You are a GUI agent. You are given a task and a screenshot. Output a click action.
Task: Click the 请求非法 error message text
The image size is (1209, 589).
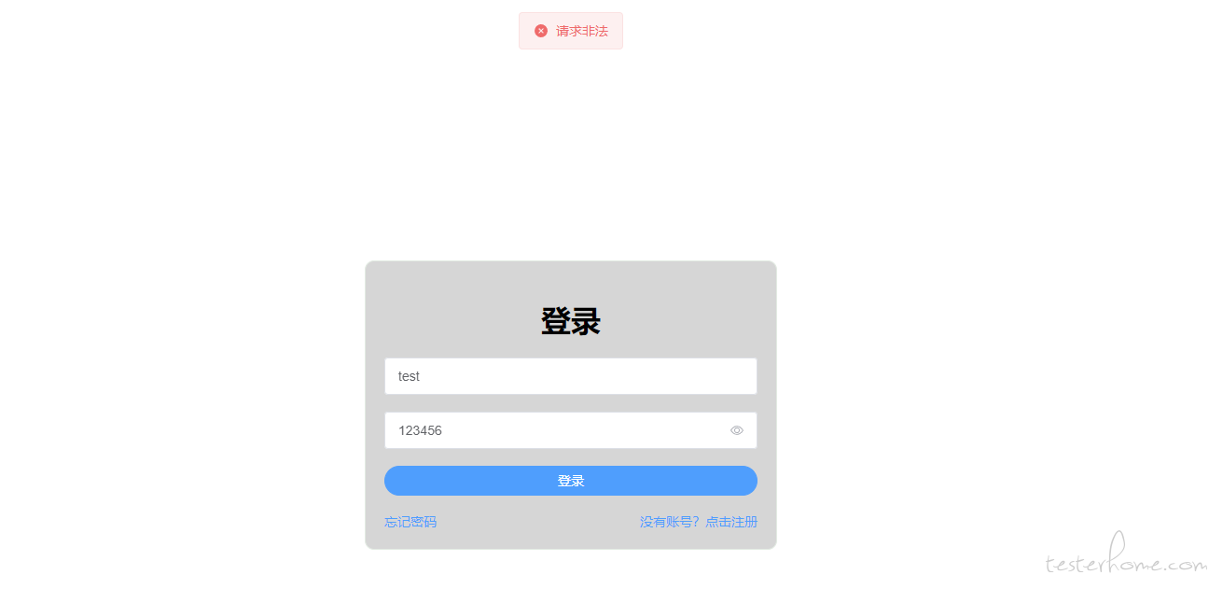pyautogui.click(x=582, y=31)
